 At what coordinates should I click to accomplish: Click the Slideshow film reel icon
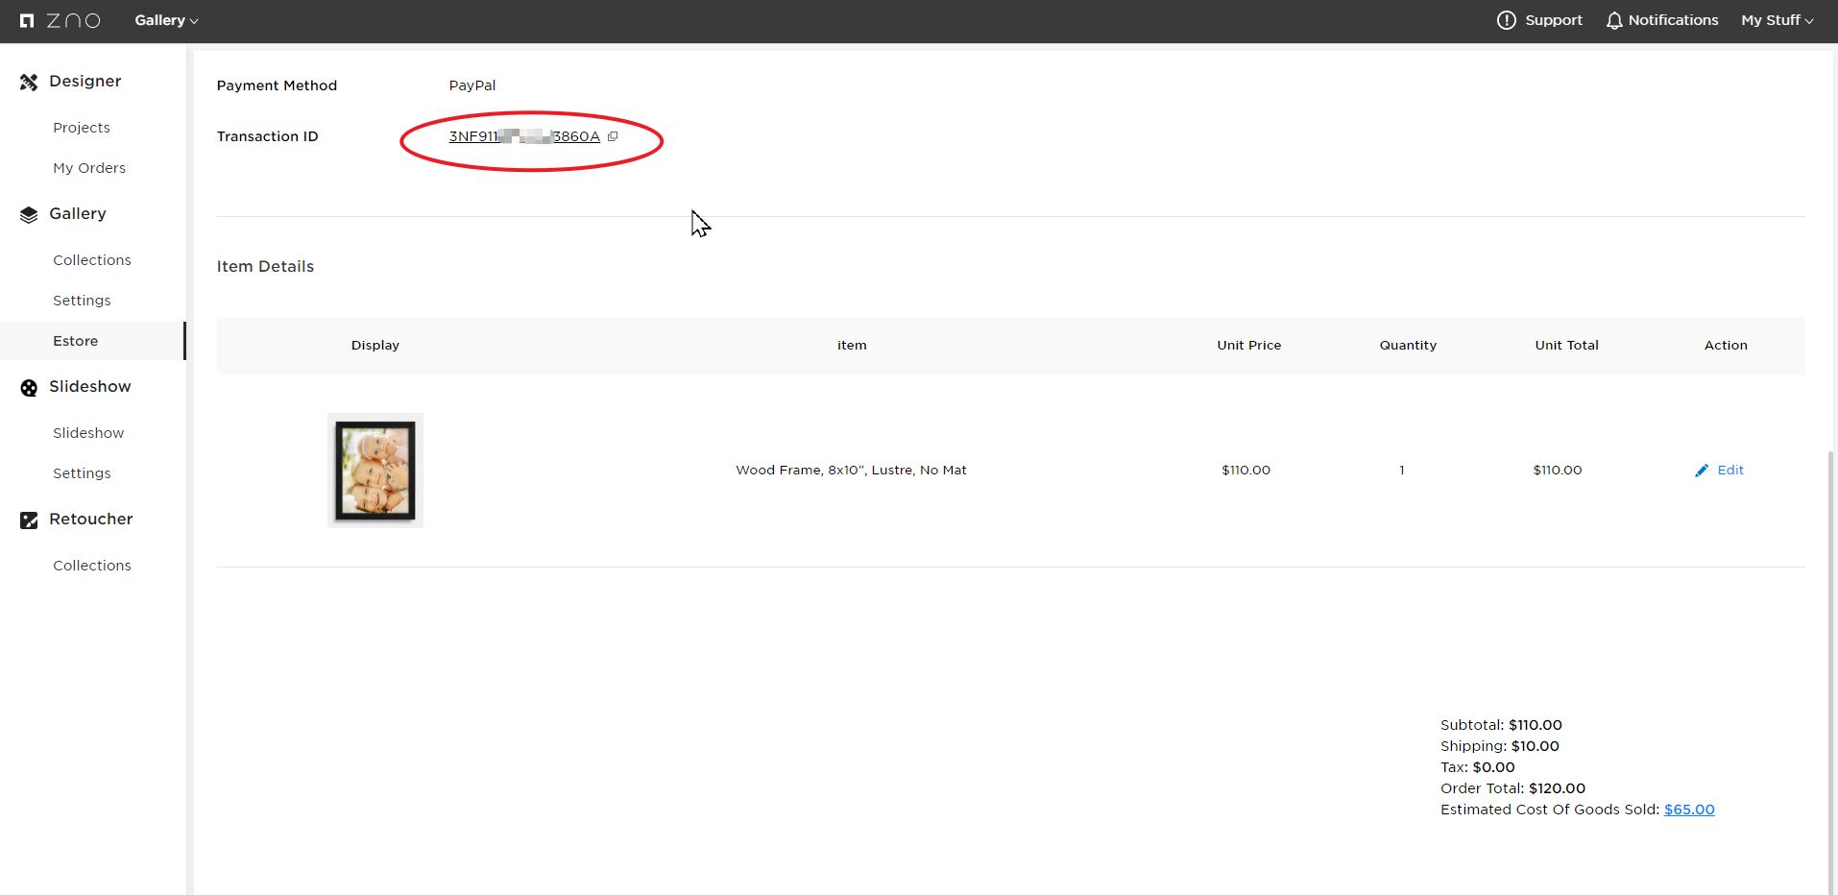(x=29, y=388)
